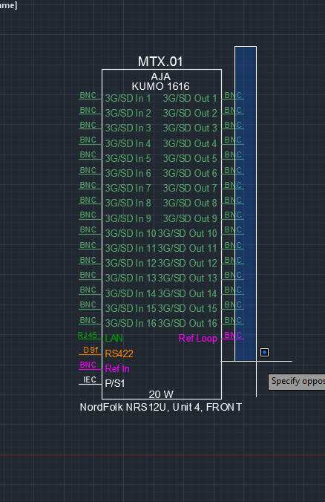Screen dimensions: 325x502
Task: Select the P/S1 power supply label
Action: tap(114, 383)
